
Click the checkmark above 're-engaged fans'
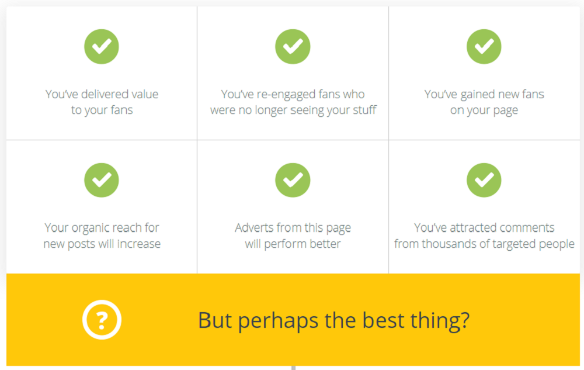[x=293, y=47]
